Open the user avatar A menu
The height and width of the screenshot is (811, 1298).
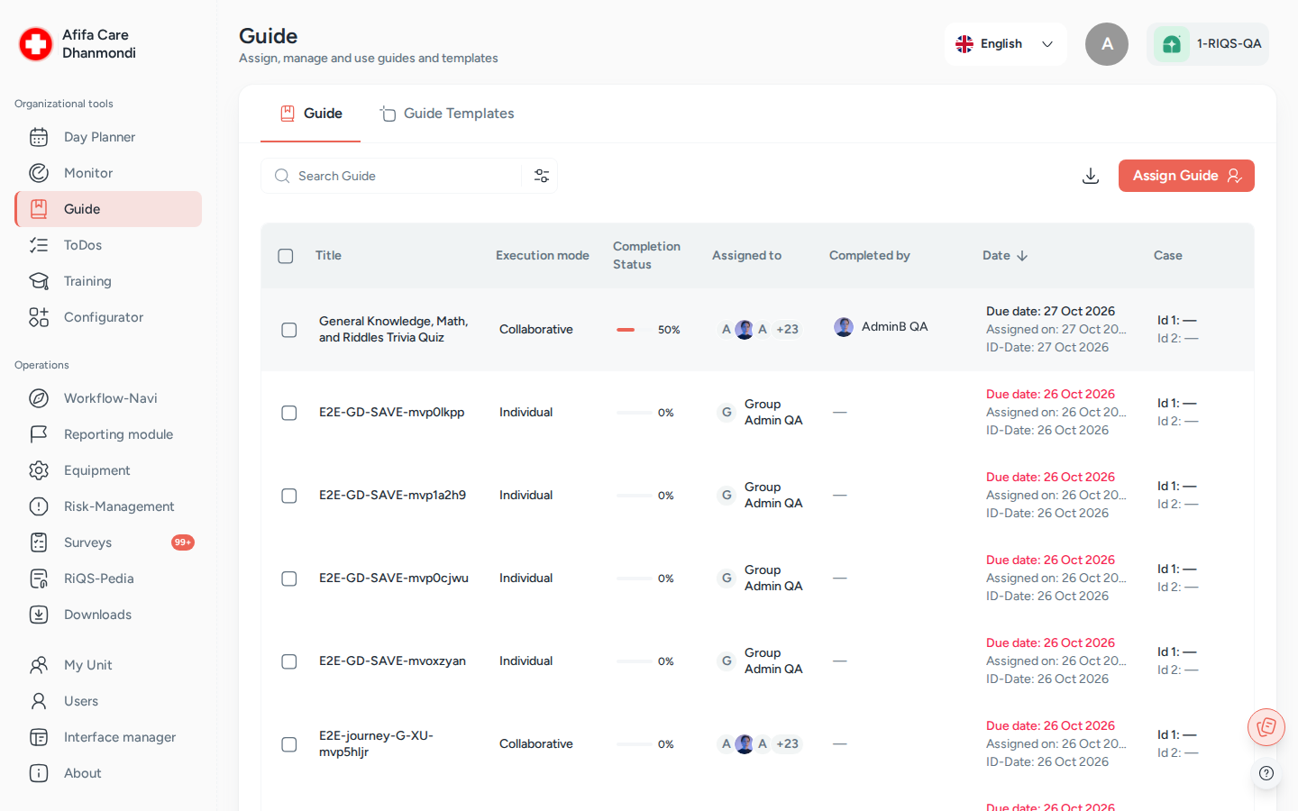point(1107,44)
